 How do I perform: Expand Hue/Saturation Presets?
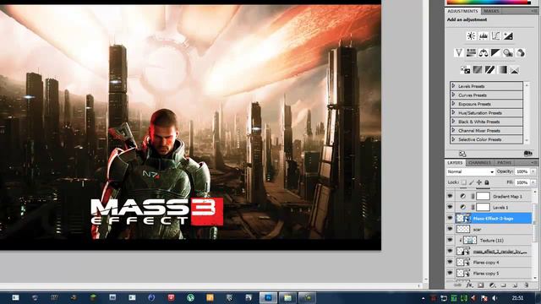pos(454,112)
